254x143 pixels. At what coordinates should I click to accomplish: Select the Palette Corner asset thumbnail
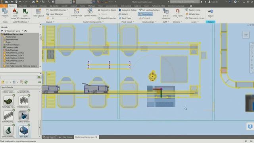[x=23, y=100]
